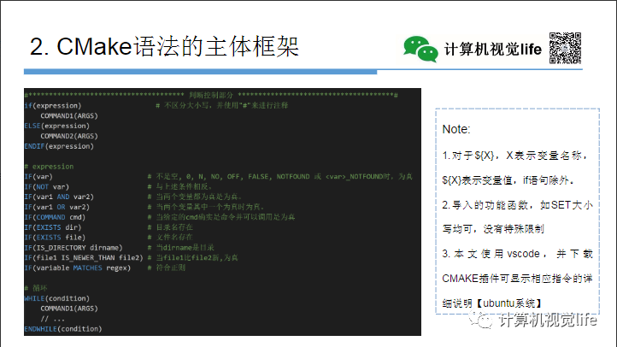The height and width of the screenshot is (347, 617).
Task: Click the code line "IF(EXISTS dir)"
Action: pyautogui.click(x=53, y=227)
